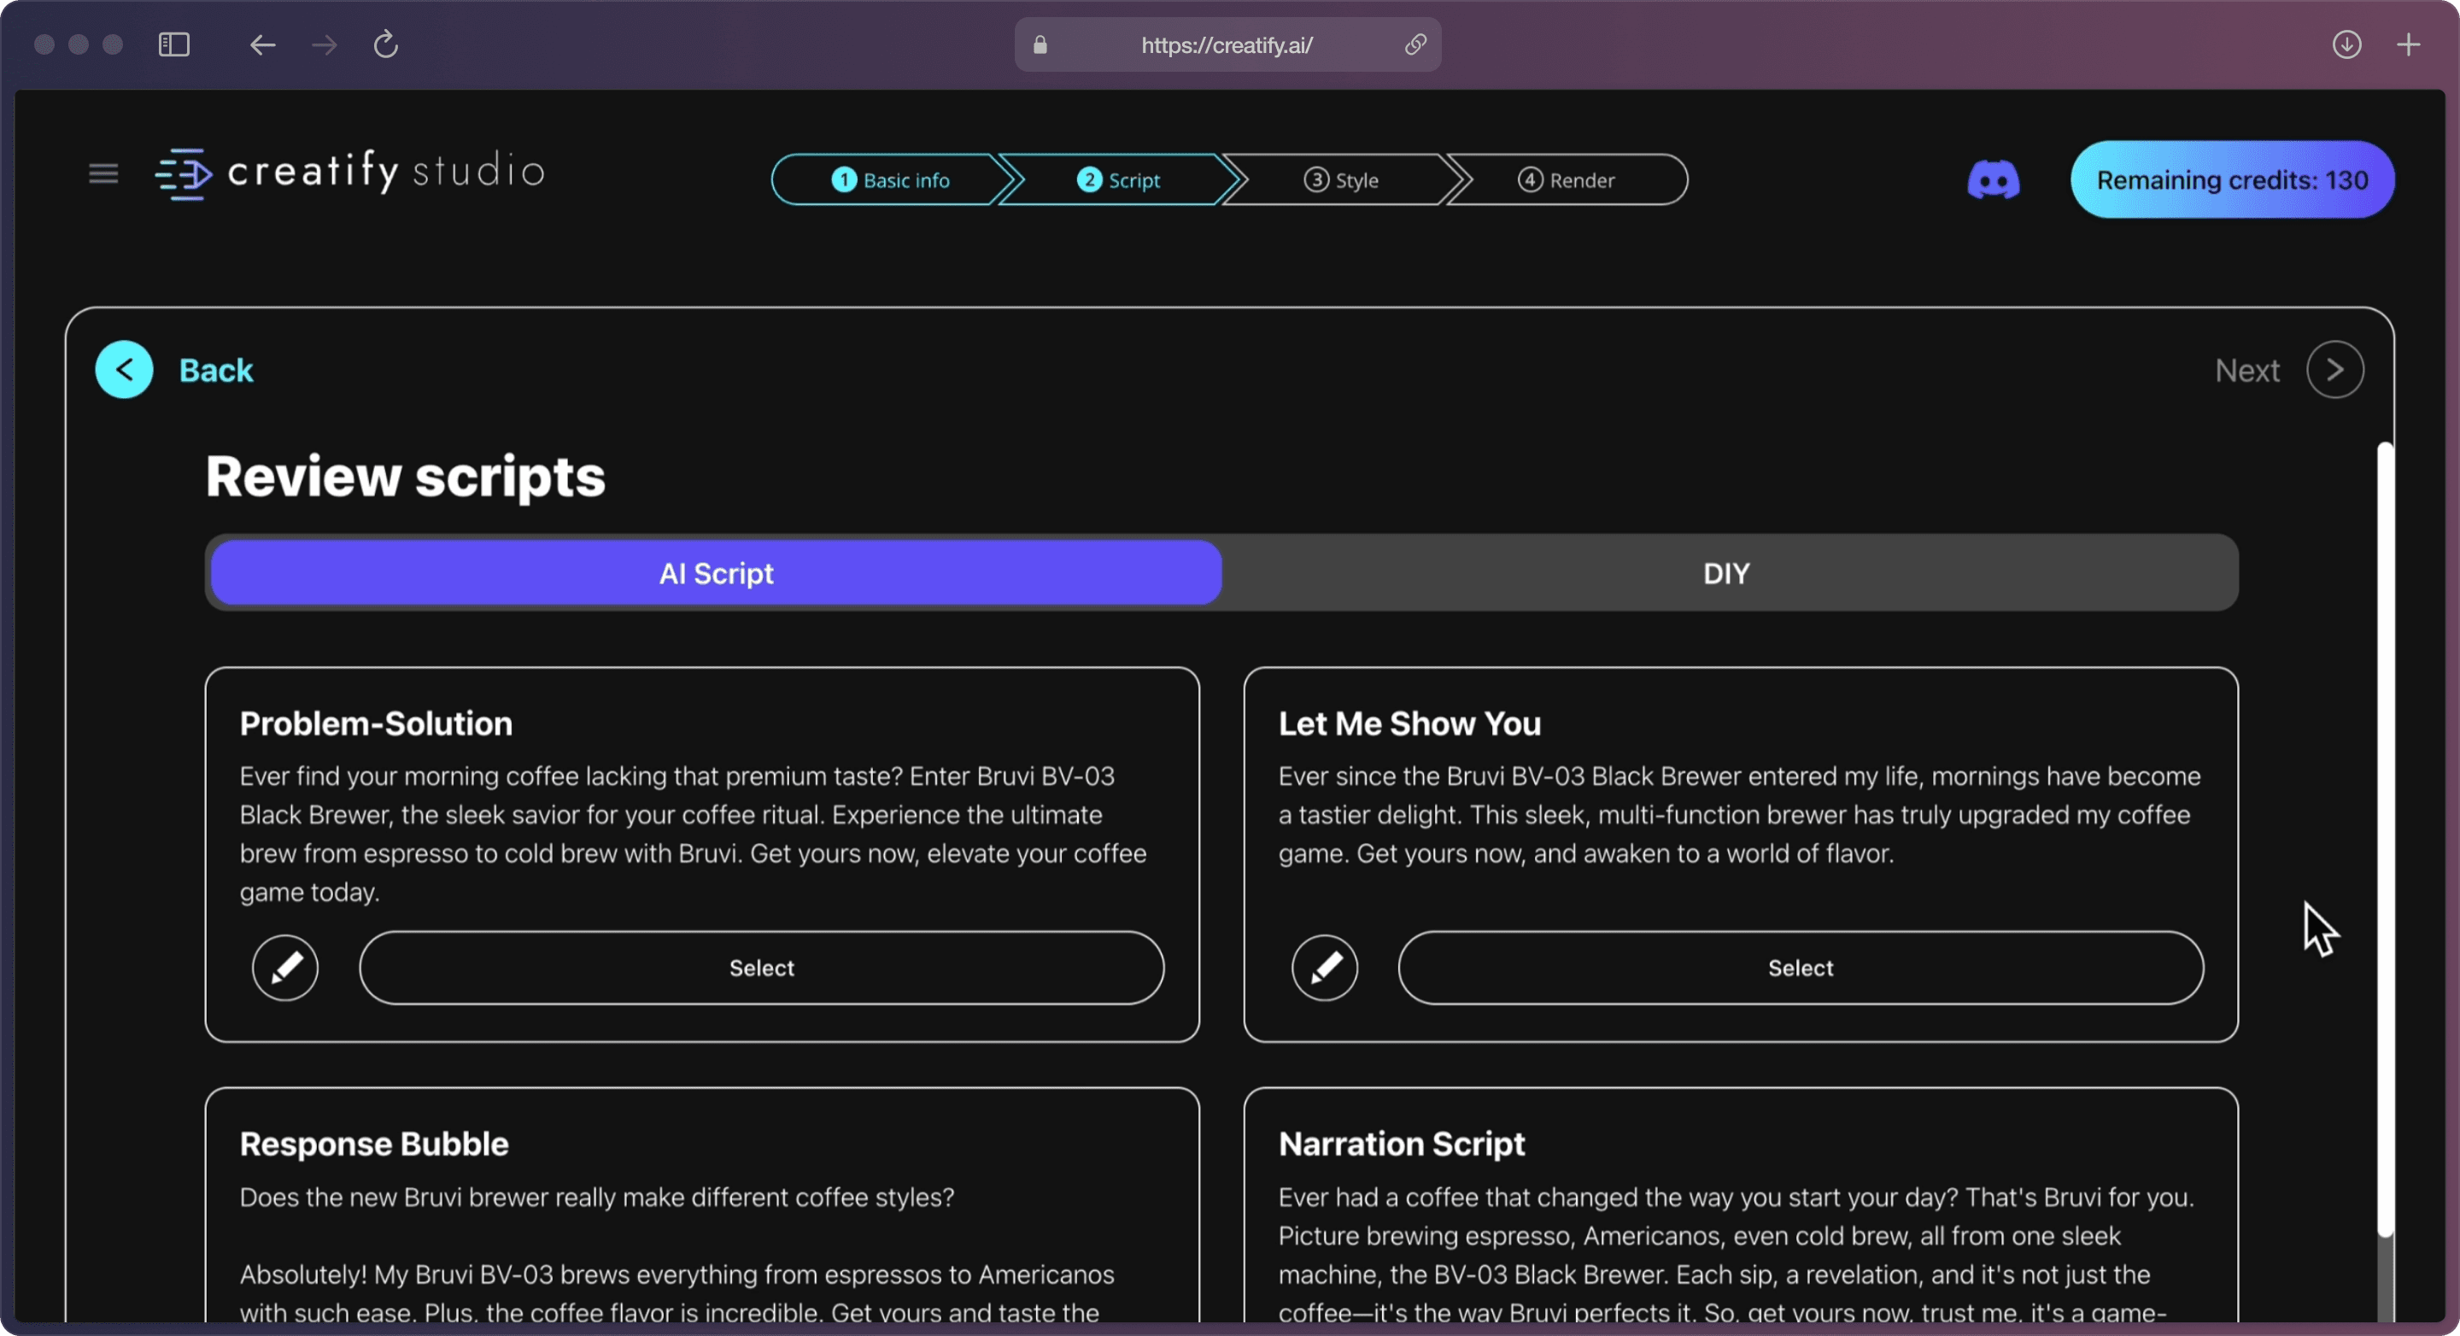The image size is (2460, 1336).
Task: Switch to the AI Script tab
Action: point(715,572)
